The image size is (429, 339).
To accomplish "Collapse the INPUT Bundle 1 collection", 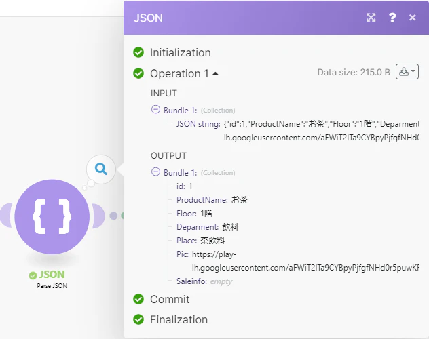I will [155, 110].
